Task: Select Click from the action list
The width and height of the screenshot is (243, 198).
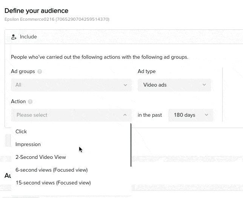Action: [21, 131]
